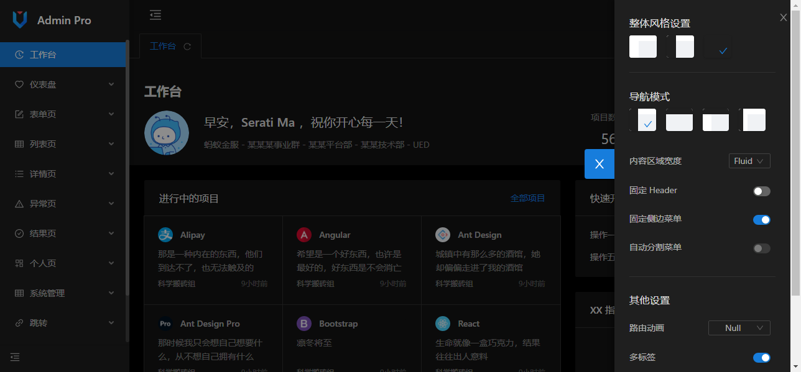This screenshot has height=372, width=801.
Task: Click the Bootstrap project logo
Action: (304, 324)
